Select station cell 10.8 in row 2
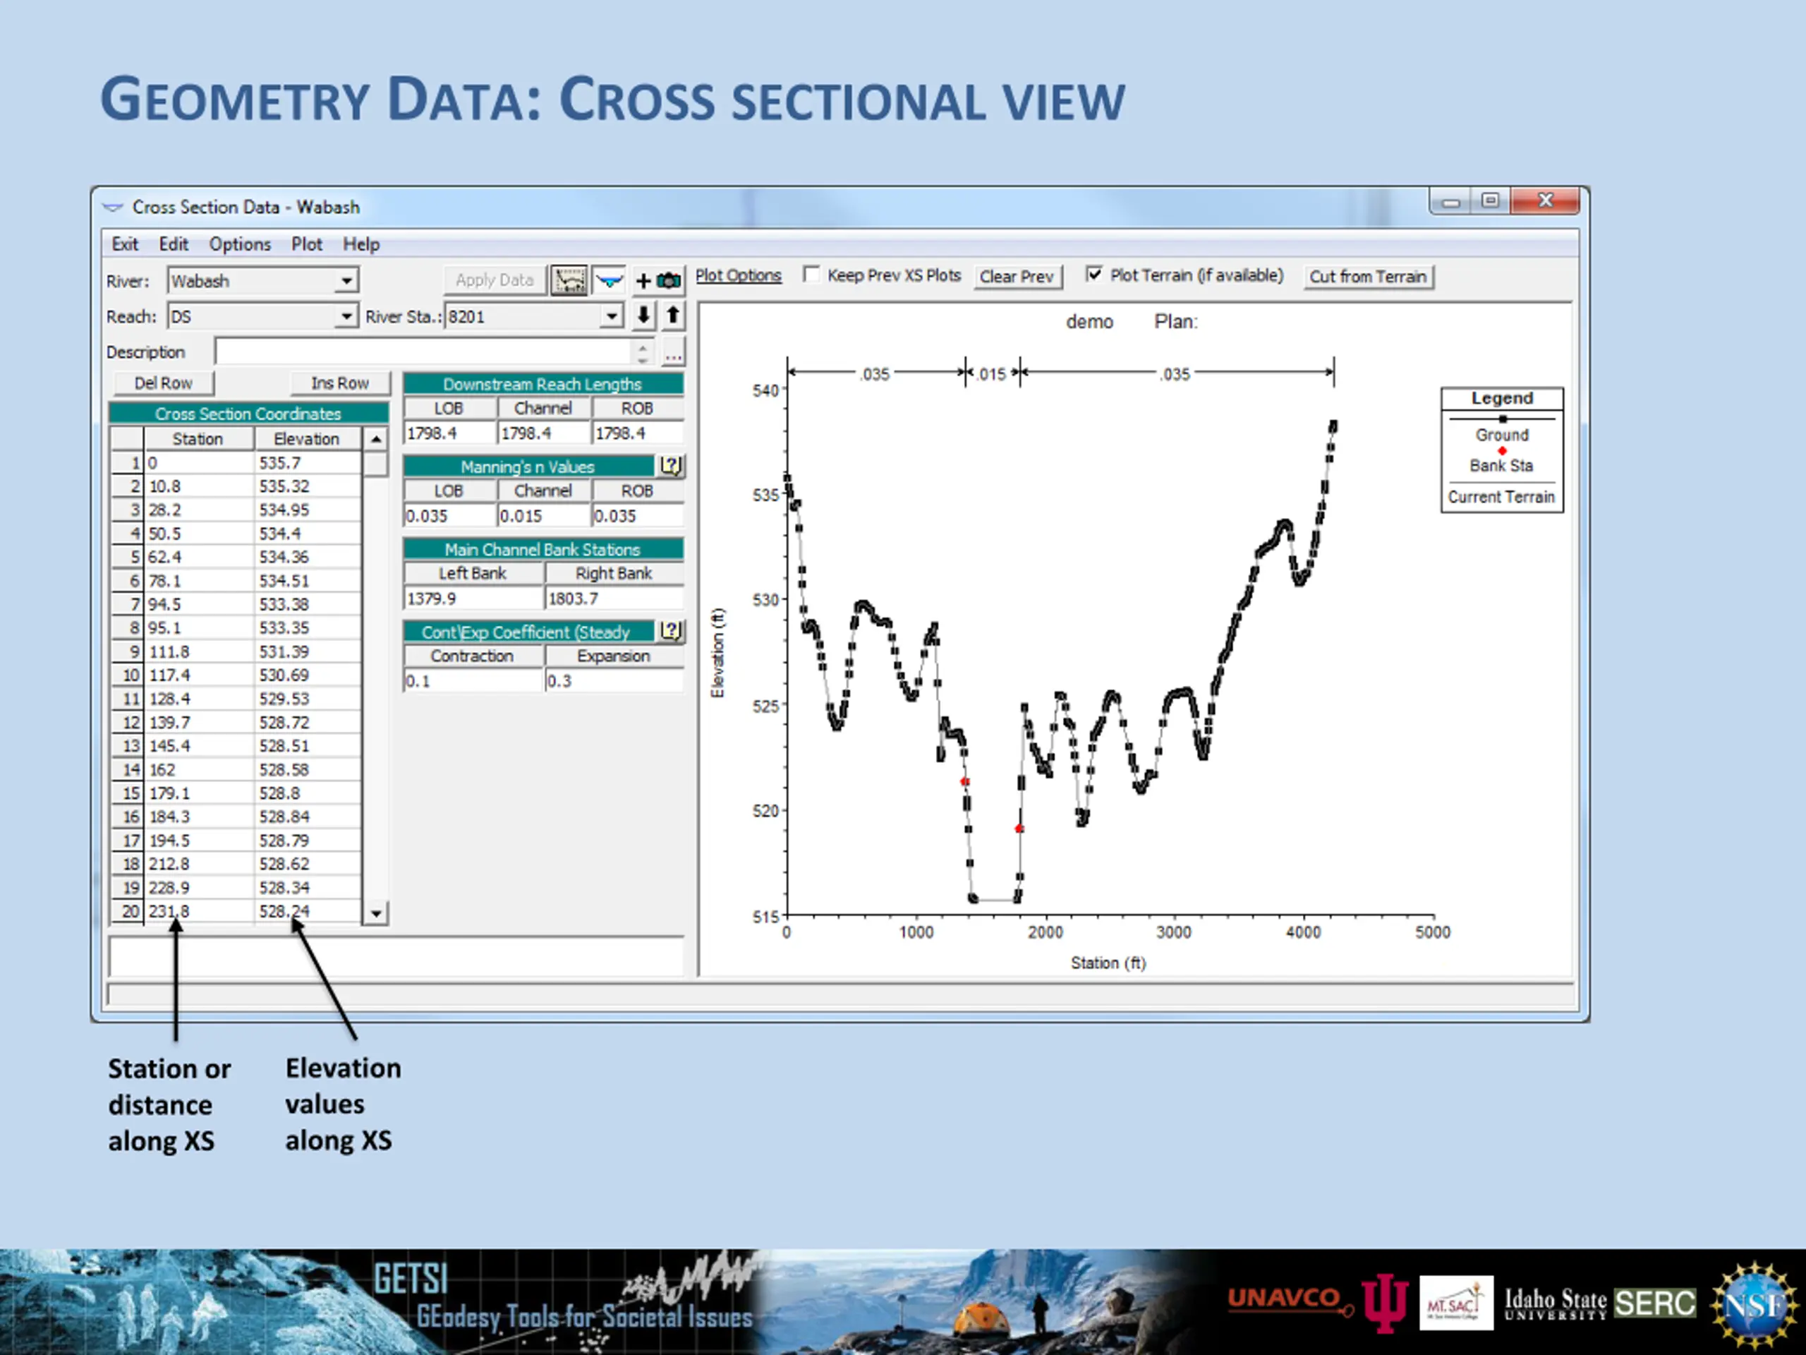The image size is (1806, 1355). tap(199, 487)
